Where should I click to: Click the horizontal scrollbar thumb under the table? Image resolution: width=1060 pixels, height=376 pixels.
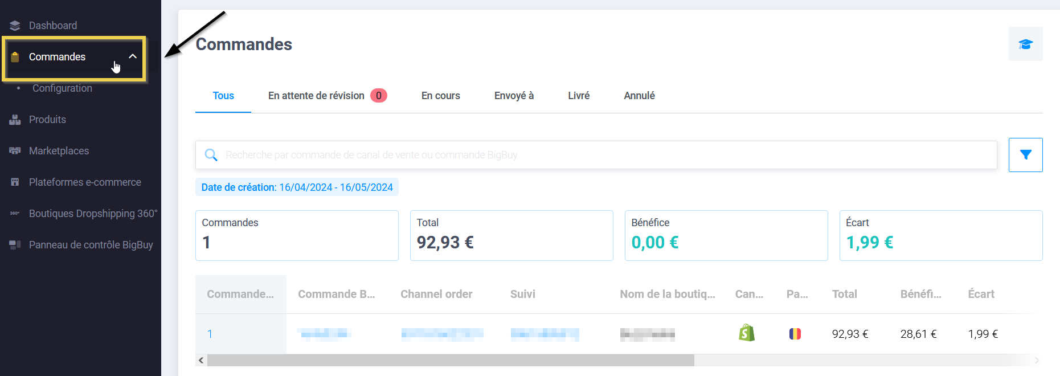450,360
